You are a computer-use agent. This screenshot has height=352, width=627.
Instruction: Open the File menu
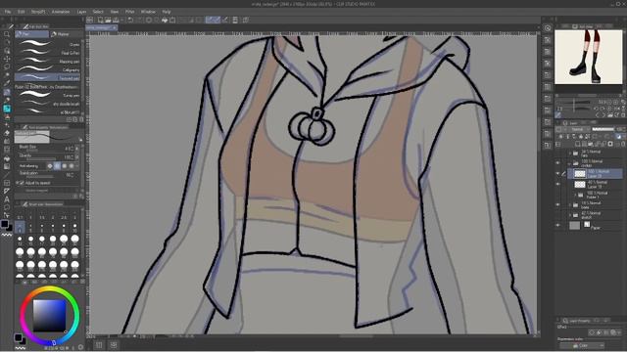click(8, 12)
